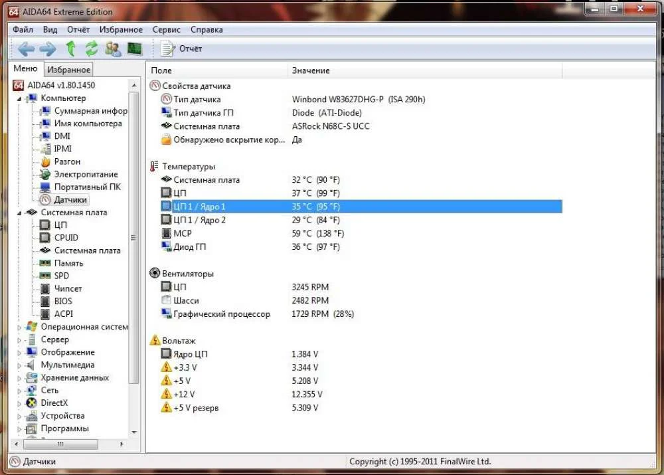Click the Обнаружено вскрытие lock icon
This screenshot has width=664, height=475.
[x=166, y=140]
